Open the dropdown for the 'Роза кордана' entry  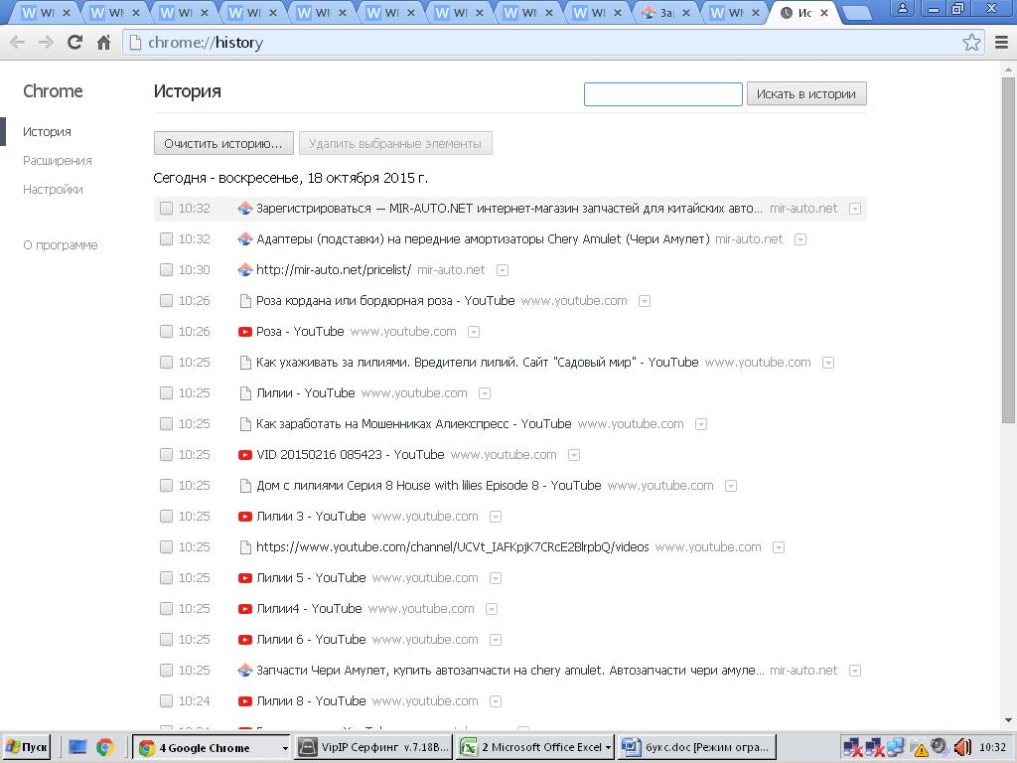point(644,302)
